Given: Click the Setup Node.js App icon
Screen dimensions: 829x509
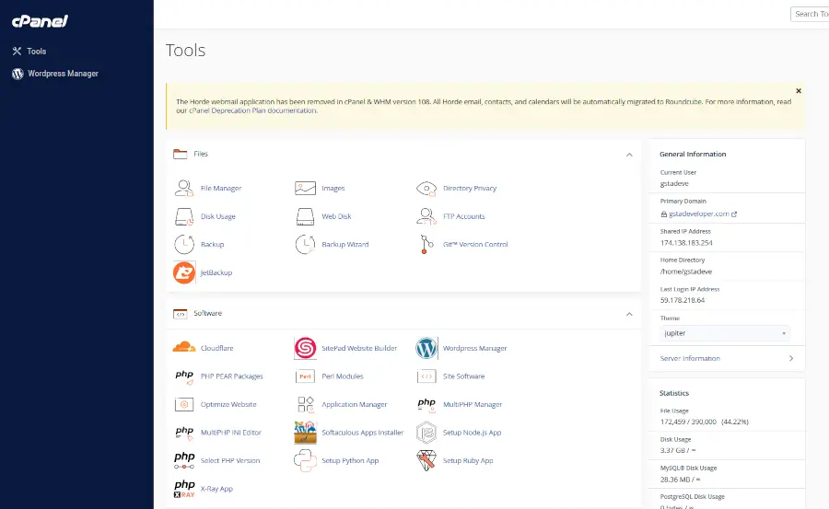Looking at the screenshot, I should pos(426,433).
